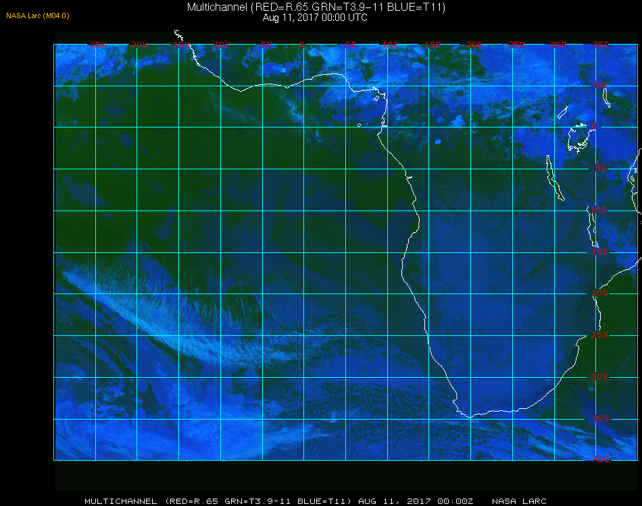Click the '5S' latitude label
This screenshot has height=506, width=642.
601,168
